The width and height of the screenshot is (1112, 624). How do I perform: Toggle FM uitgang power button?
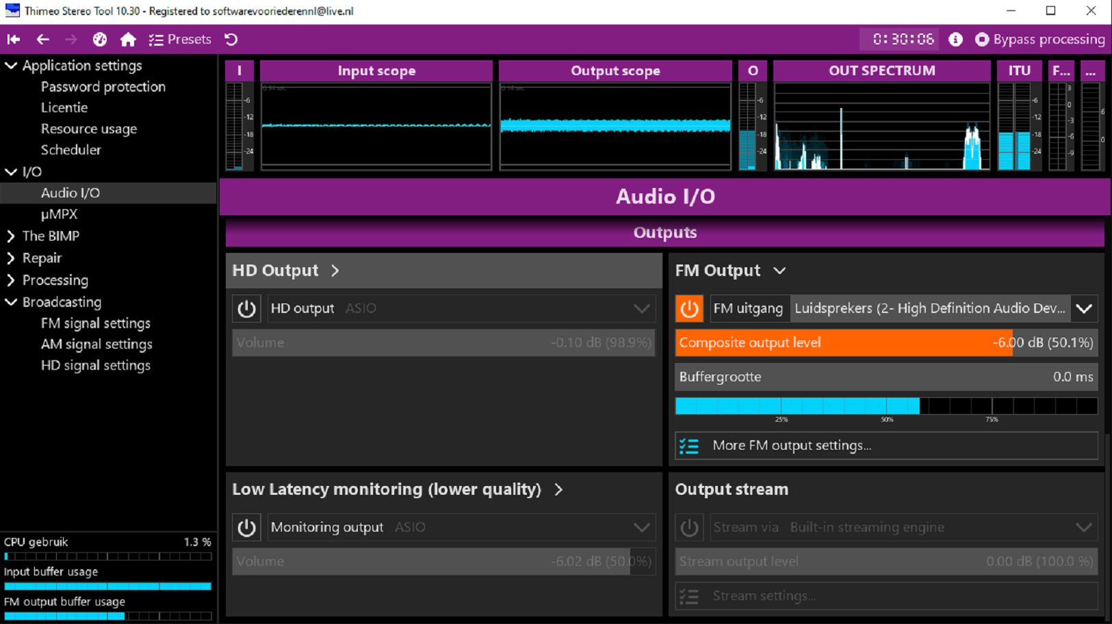click(x=689, y=308)
